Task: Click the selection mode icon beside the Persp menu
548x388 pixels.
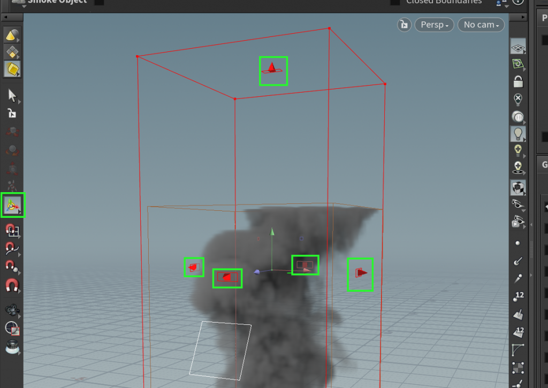Action: pyautogui.click(x=404, y=25)
